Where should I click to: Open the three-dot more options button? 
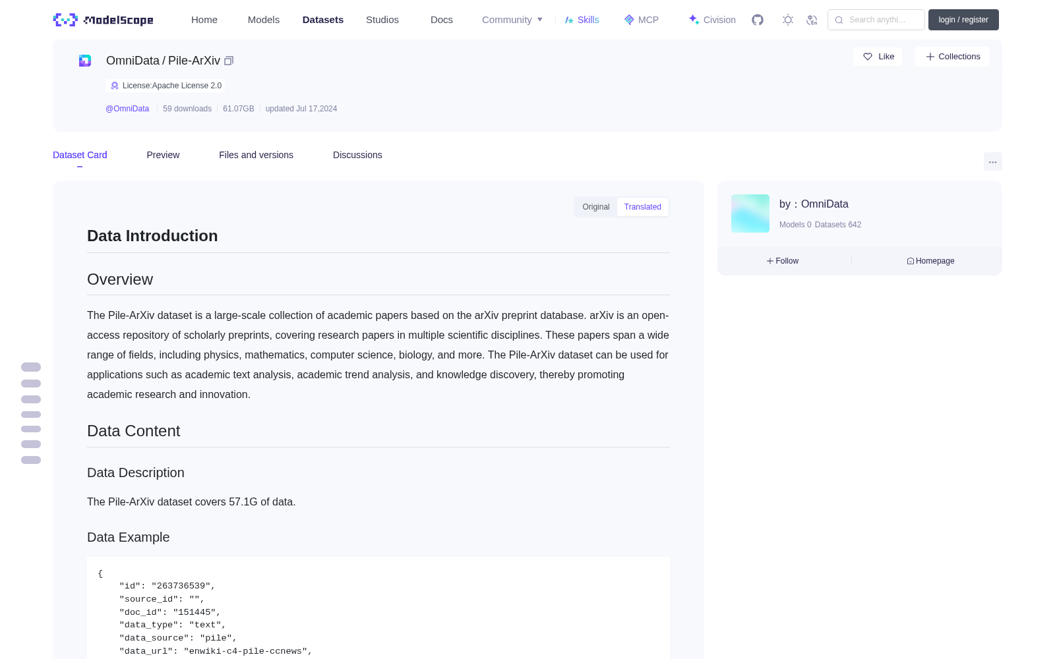coord(992,161)
